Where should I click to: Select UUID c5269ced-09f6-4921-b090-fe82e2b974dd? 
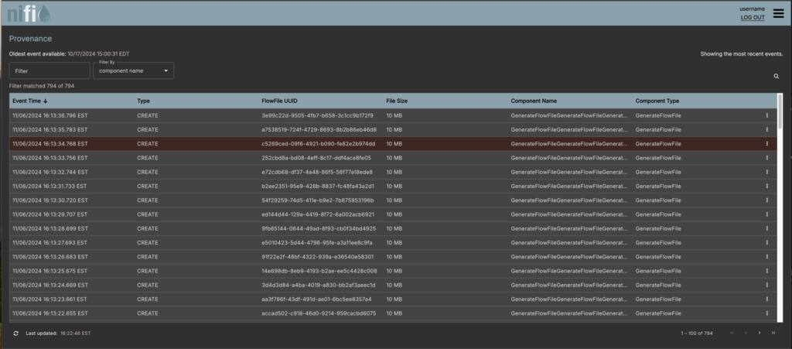click(318, 144)
